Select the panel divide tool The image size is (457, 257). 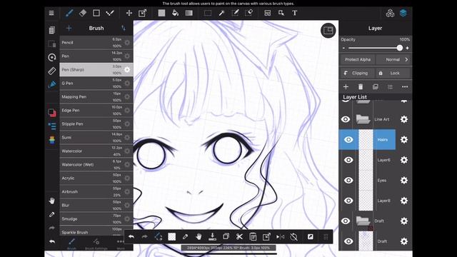click(267, 13)
